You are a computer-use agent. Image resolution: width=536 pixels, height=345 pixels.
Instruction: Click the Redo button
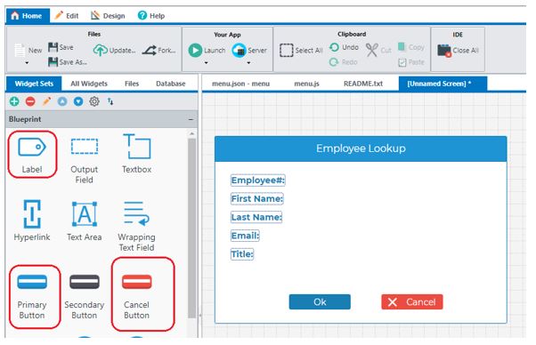click(343, 62)
